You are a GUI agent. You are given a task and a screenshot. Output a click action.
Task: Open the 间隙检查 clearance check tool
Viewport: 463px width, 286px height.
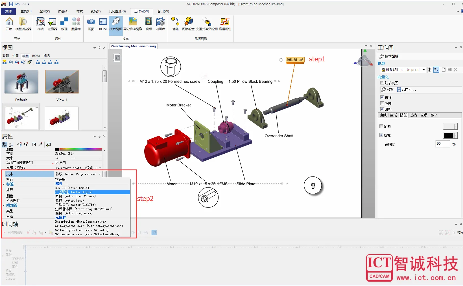tap(188, 24)
